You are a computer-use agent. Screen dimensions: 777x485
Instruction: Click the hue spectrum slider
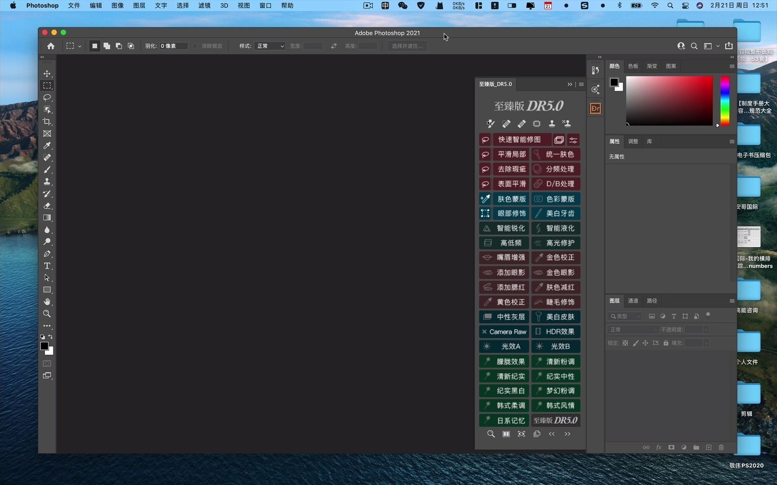tap(725, 101)
